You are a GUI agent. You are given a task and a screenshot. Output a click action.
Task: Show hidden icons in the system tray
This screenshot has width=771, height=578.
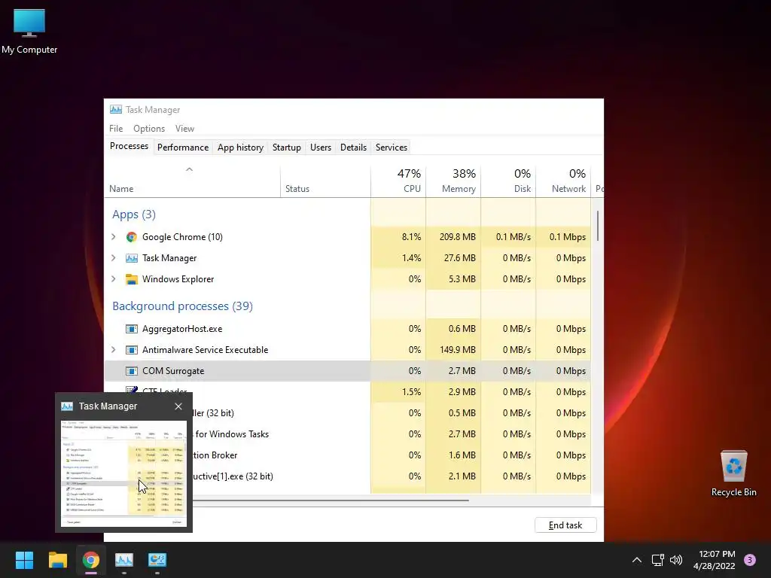(637, 560)
